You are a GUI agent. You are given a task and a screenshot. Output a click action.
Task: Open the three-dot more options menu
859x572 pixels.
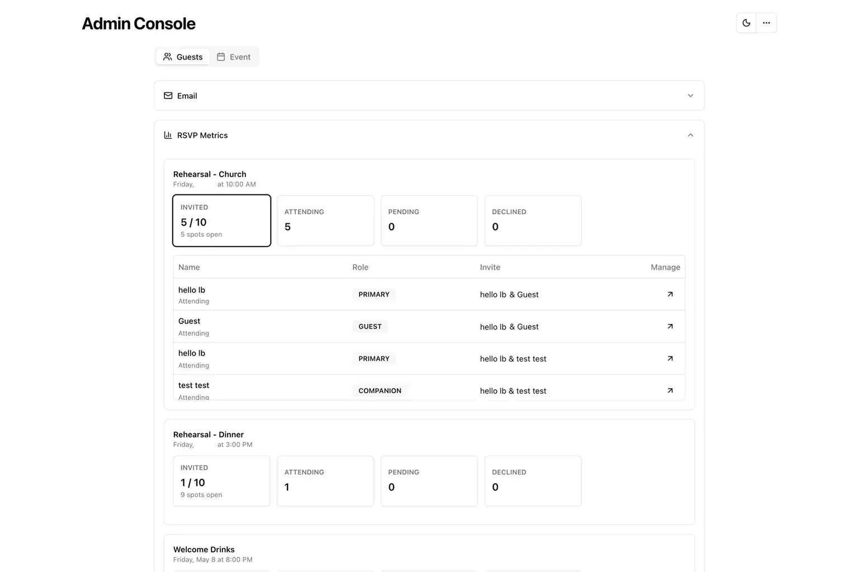click(x=766, y=23)
